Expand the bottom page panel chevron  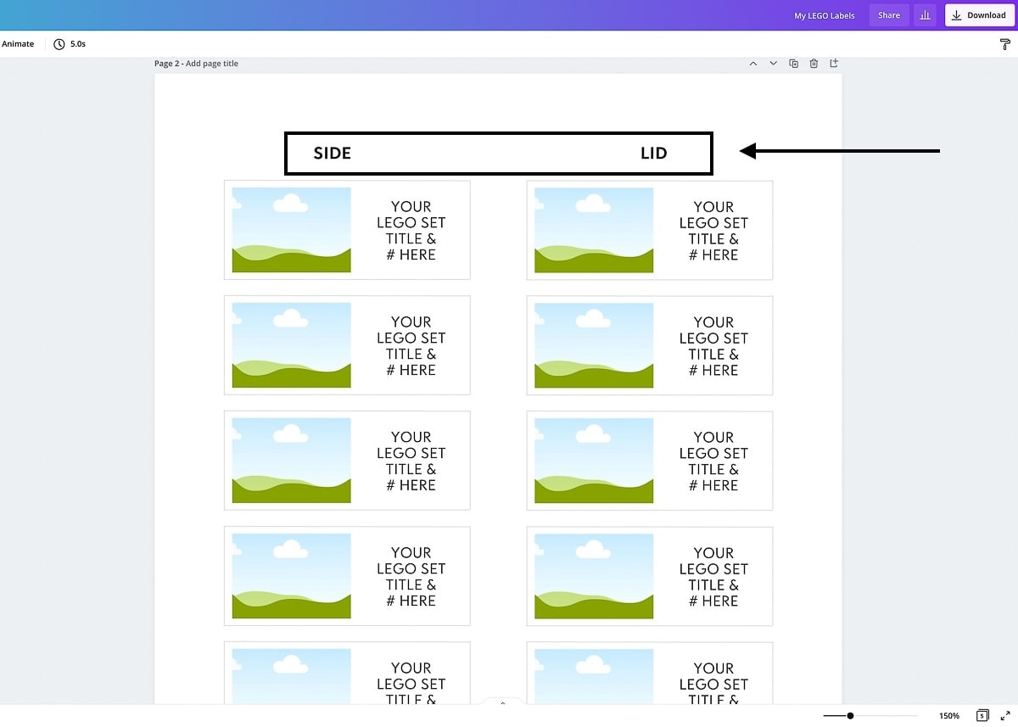click(502, 702)
